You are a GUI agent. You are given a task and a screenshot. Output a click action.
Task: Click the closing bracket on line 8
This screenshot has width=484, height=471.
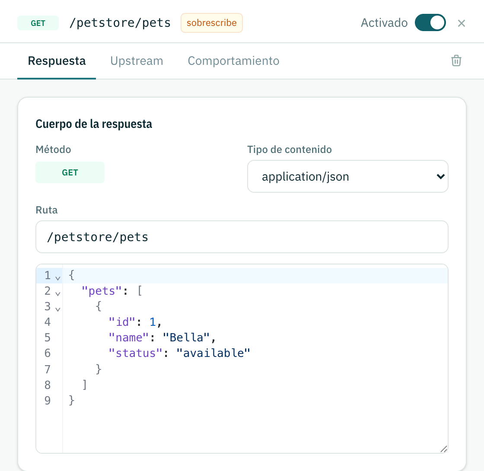(85, 385)
